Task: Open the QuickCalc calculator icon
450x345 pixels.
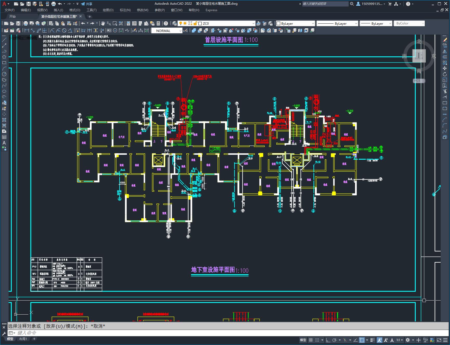Action: pyautogui.click(x=158, y=23)
